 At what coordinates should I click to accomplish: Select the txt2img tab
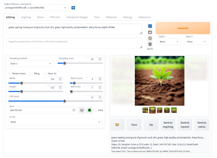click(x=10, y=17)
